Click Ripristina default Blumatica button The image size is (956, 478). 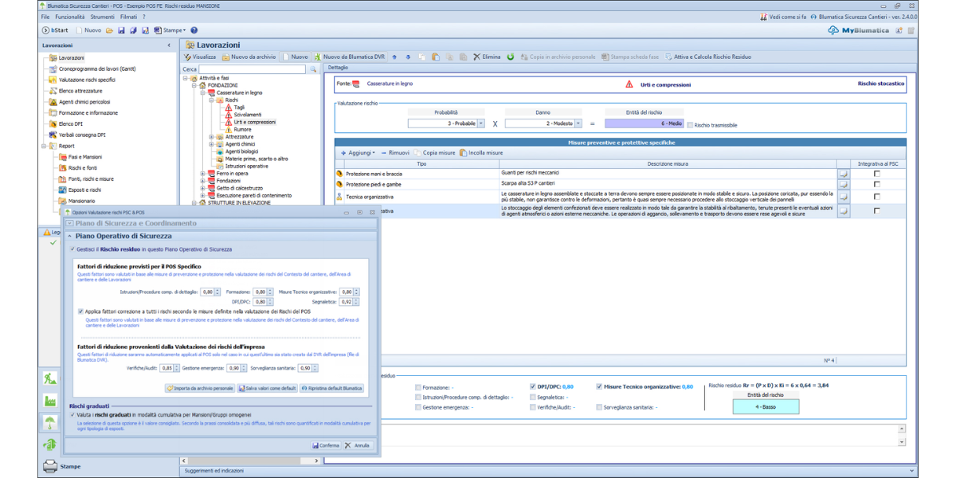(332, 388)
